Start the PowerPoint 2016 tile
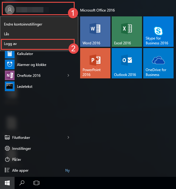This screenshot has width=176, height=189. click(95, 63)
